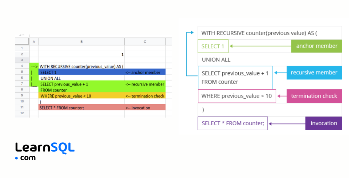Select row 11 header in spreadsheet
Screen dimensions: 349x178
click(x=22, y=107)
